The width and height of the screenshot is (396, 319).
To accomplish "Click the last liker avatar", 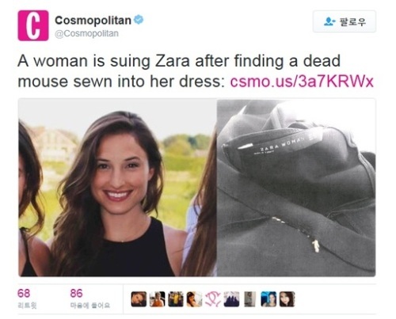I will (287, 299).
